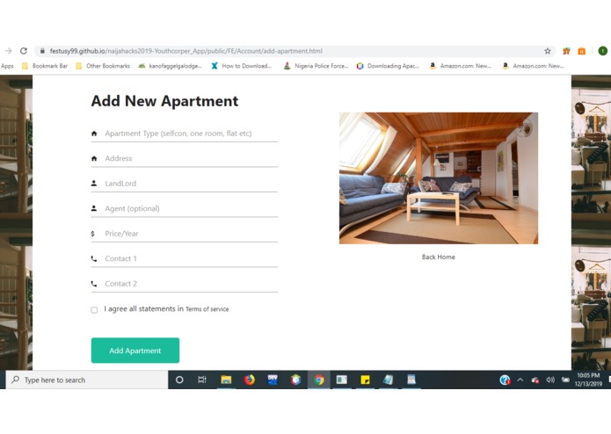The height and width of the screenshot is (434, 611).
Task: Open Cortana circle in taskbar
Action: click(x=179, y=380)
